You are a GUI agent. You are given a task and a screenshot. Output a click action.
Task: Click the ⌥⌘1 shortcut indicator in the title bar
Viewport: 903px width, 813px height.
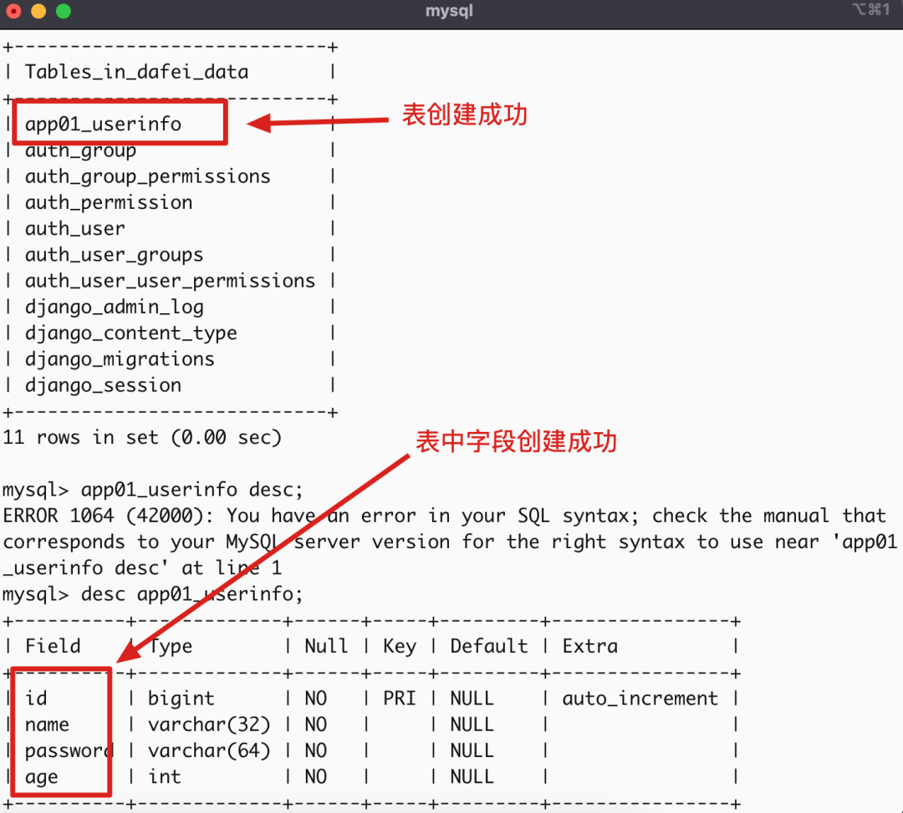coord(870,11)
